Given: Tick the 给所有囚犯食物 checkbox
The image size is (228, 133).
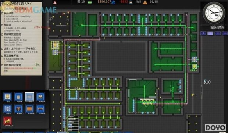Looking at the screenshot, I should [2, 65].
